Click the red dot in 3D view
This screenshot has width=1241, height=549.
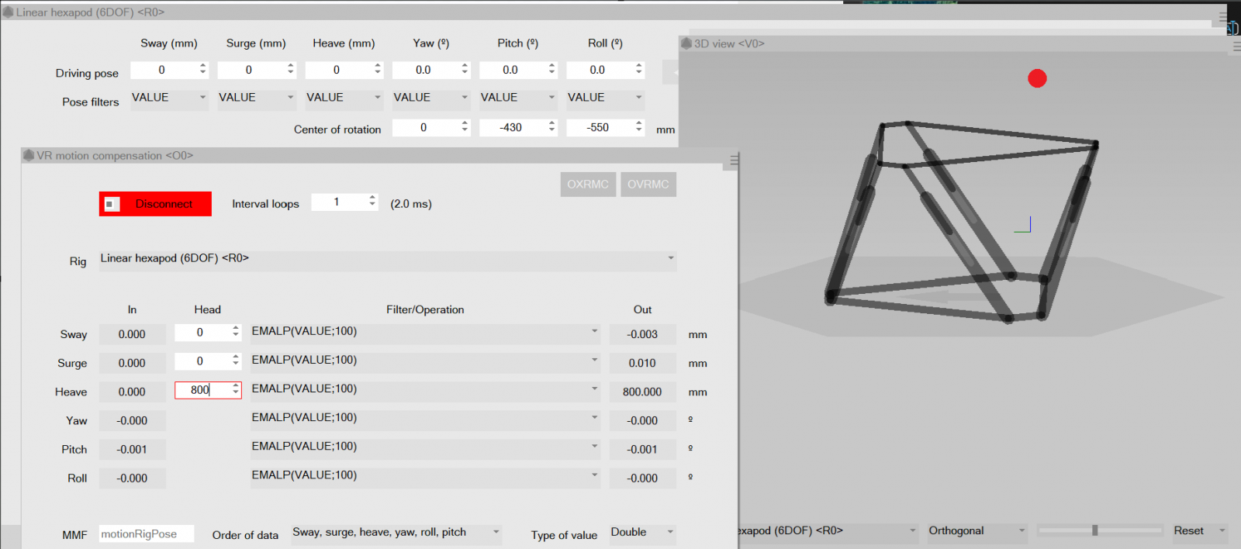(1037, 78)
